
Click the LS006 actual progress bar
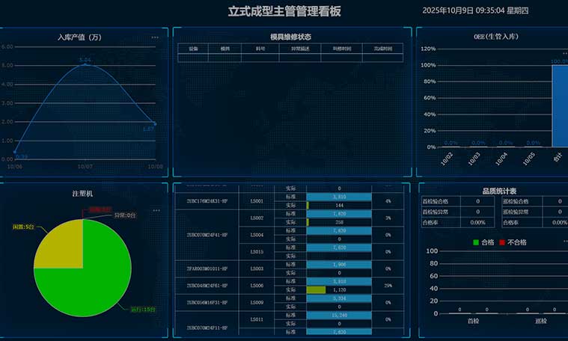click(x=316, y=289)
